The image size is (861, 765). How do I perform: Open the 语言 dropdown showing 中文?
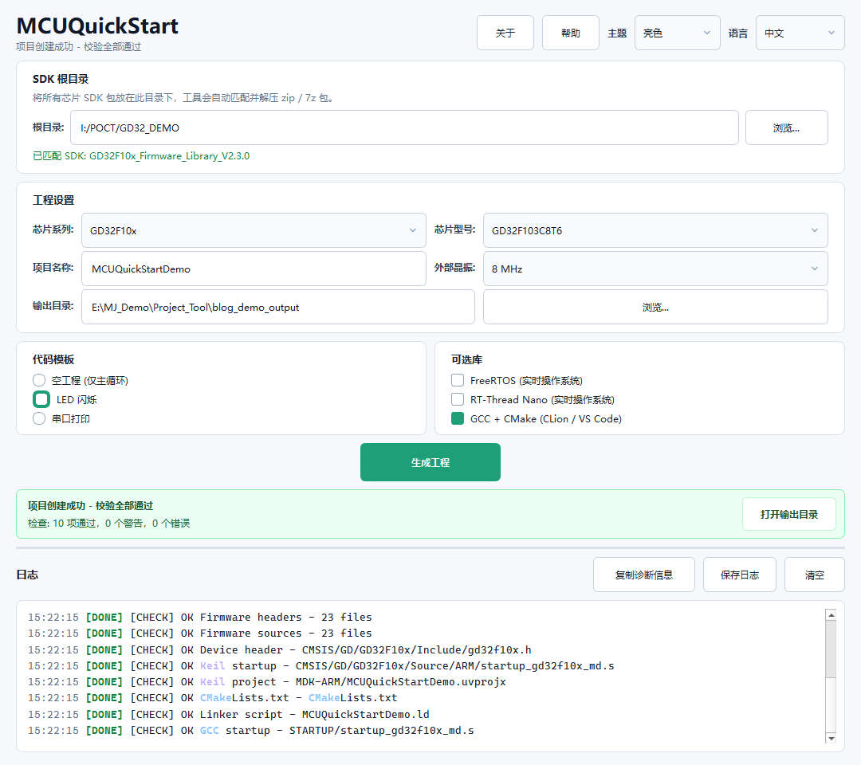click(800, 33)
